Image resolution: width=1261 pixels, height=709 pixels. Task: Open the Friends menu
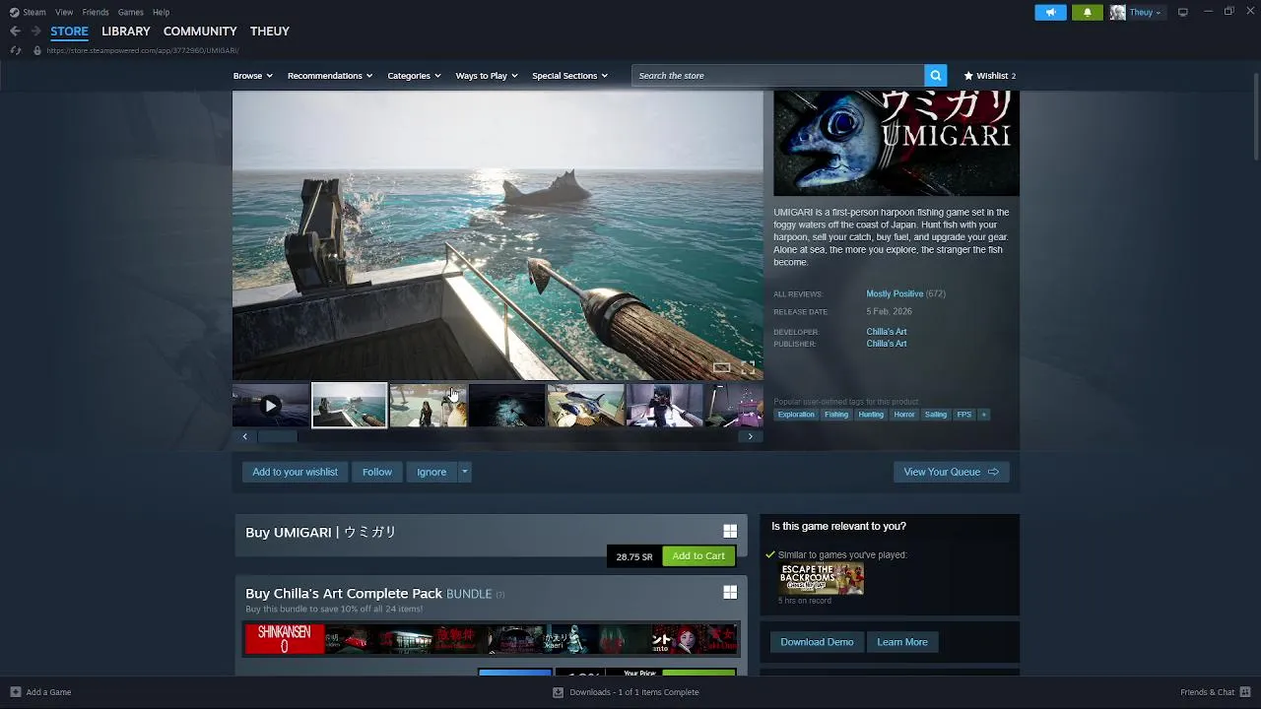coord(96,12)
